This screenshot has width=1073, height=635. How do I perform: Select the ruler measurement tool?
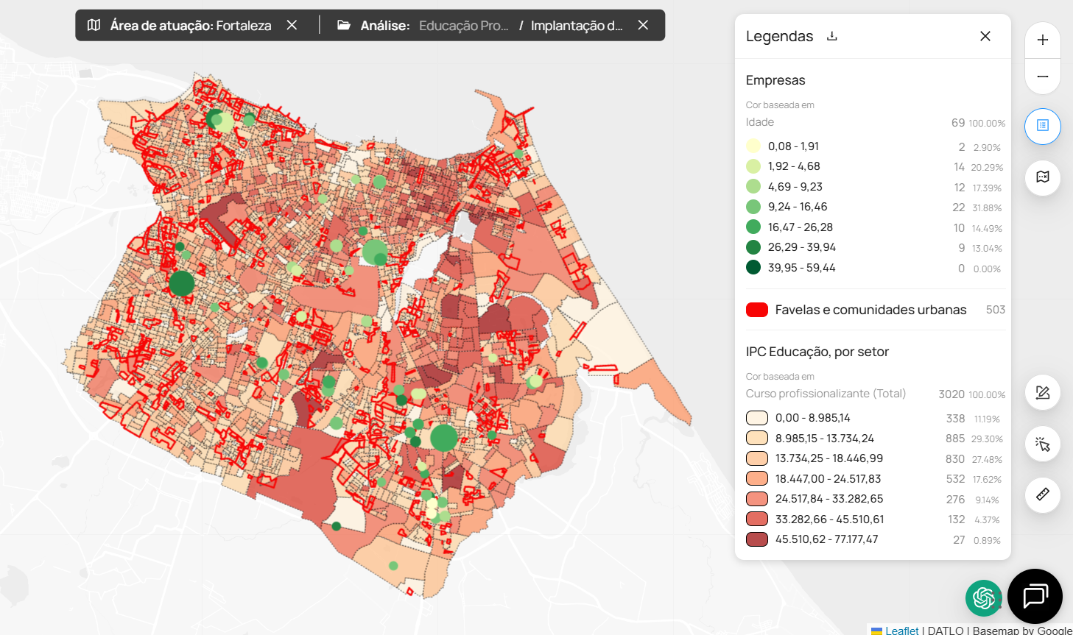tap(1042, 494)
